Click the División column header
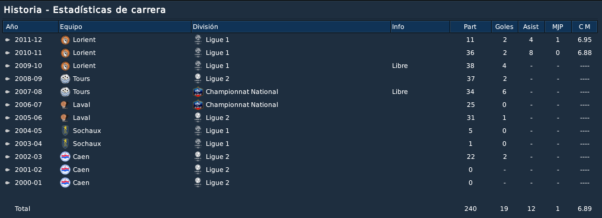The image size is (602, 218). click(291, 27)
